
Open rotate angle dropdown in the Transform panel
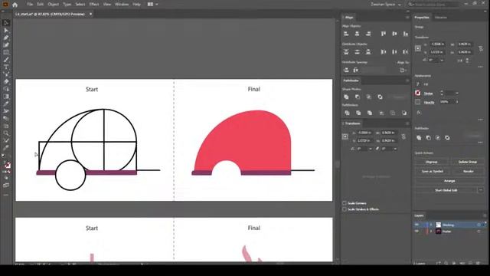(x=371, y=149)
